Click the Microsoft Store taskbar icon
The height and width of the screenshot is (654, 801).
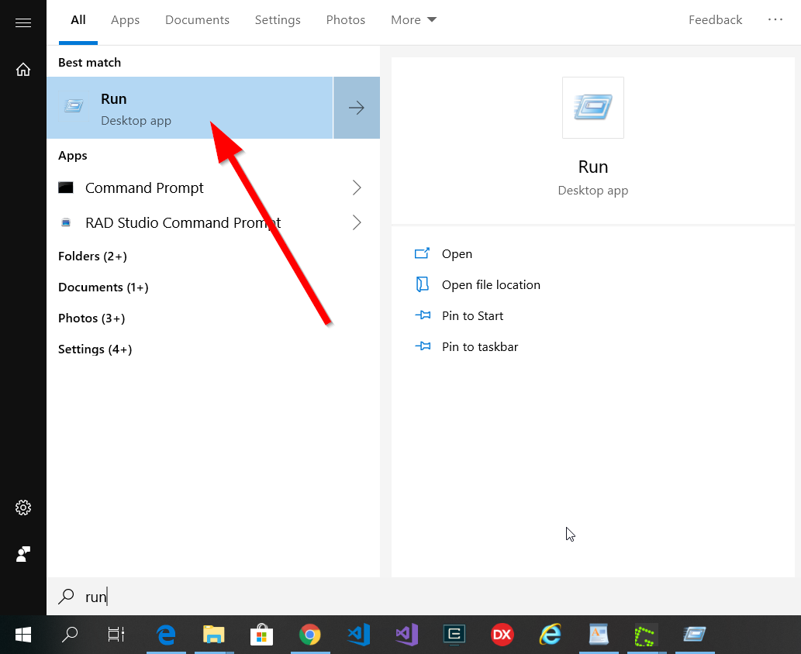coord(261,635)
